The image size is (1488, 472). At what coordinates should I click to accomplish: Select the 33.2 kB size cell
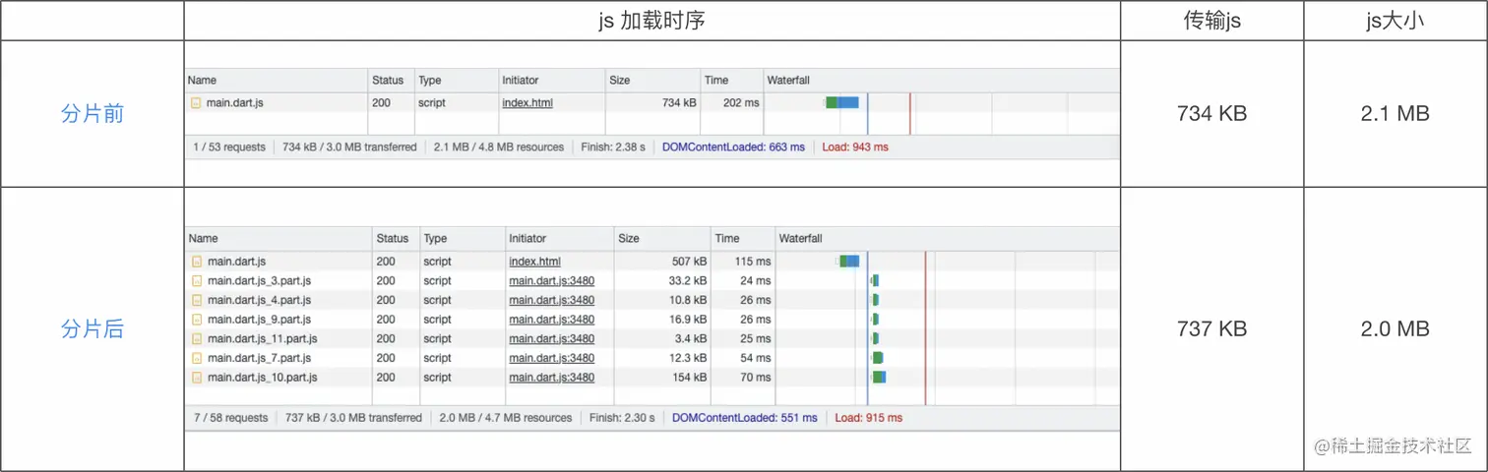687,280
